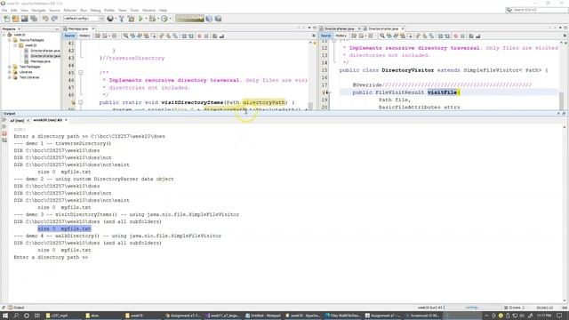Start macro recording in DirectoryVisitor editor toolbar
569x320 pixels.
tap(456, 36)
